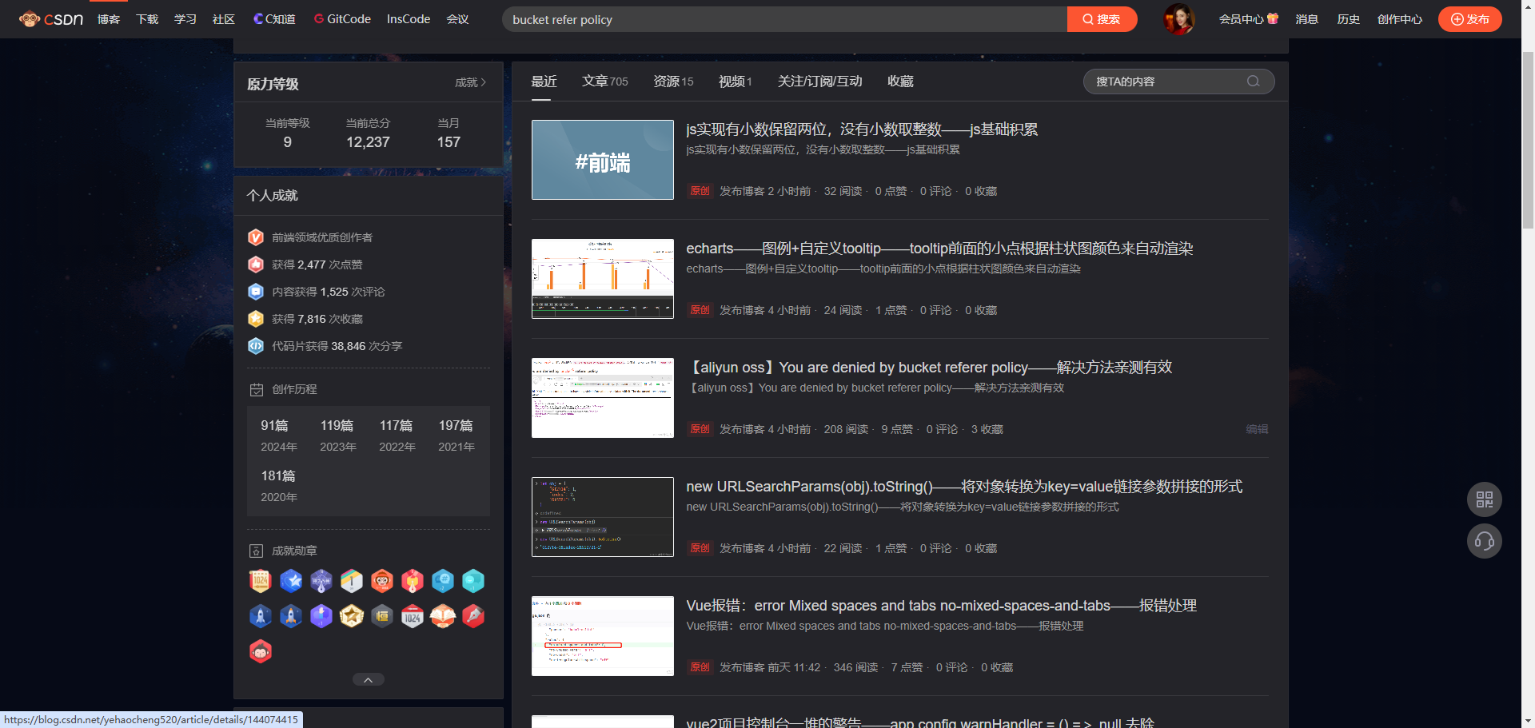Screen dimensions: 1535x728
Task: Click the QR code floating icon
Action: pyautogui.click(x=1484, y=499)
